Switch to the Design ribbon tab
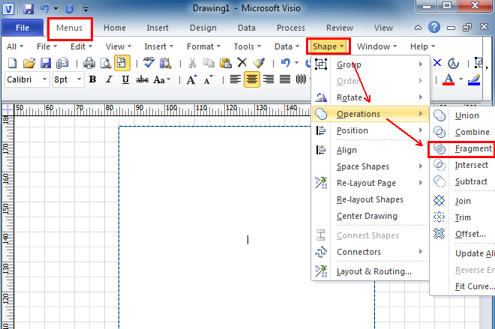 (x=202, y=28)
